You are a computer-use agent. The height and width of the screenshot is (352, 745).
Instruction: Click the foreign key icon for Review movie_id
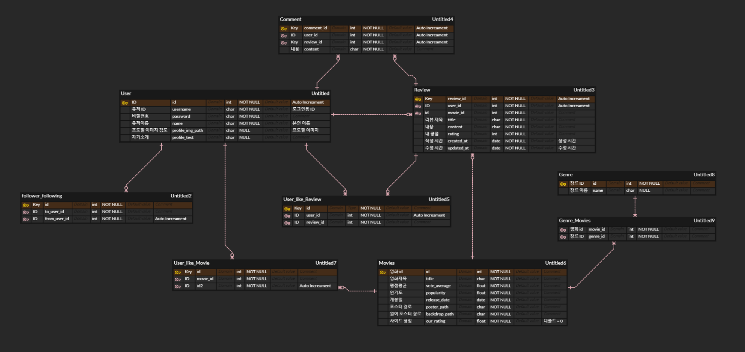pos(418,113)
